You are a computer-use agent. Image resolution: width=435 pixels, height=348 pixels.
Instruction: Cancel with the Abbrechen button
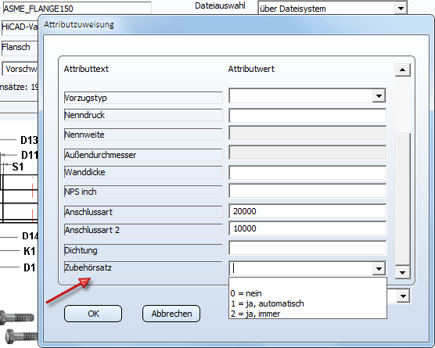coord(171,314)
